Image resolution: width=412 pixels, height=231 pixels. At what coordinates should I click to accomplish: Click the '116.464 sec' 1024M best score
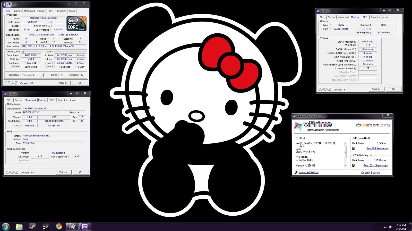tap(381, 160)
